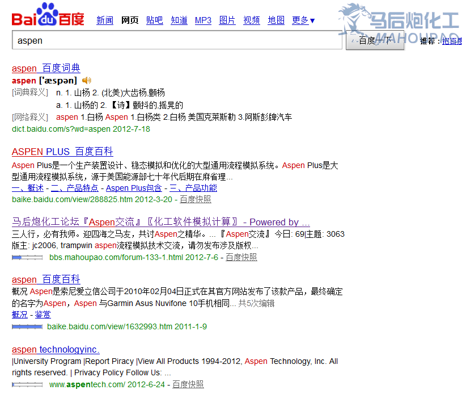Open 百度快照 for the aspentech.com result
The height and width of the screenshot is (398, 462).
(x=188, y=384)
